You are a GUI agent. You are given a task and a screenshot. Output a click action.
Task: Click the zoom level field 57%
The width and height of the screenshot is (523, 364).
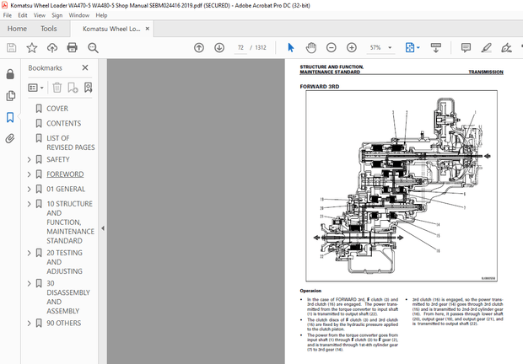375,48
